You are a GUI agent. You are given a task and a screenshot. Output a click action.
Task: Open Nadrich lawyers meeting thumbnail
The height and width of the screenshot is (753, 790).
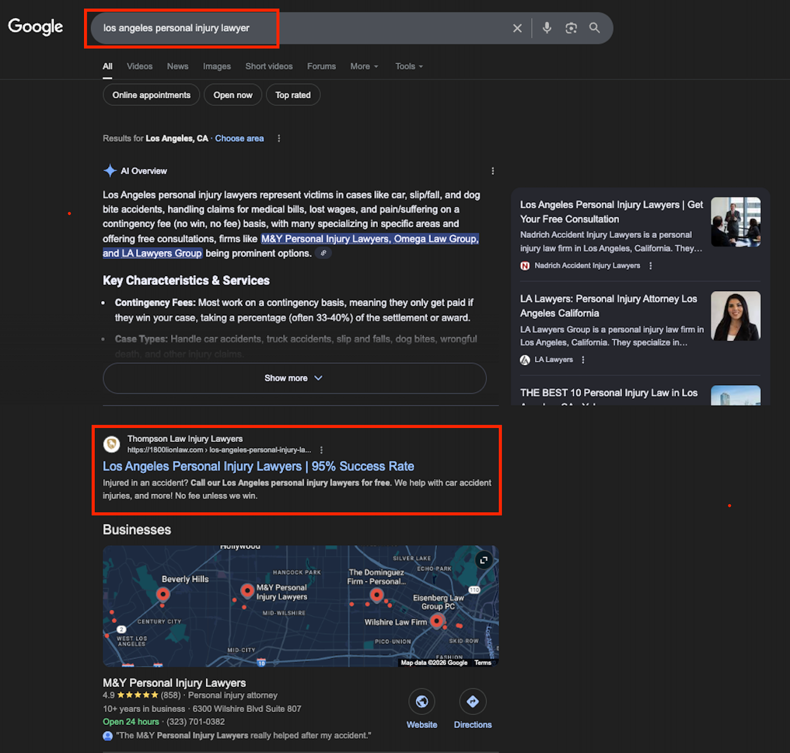pos(736,222)
